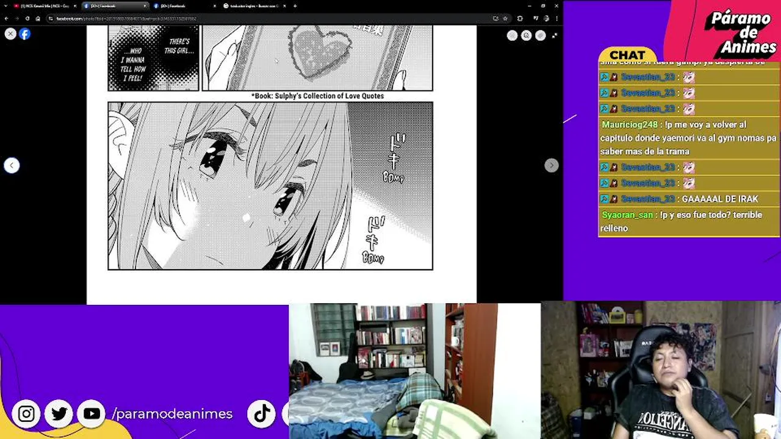Open the browser three-dot menu

pos(556,18)
